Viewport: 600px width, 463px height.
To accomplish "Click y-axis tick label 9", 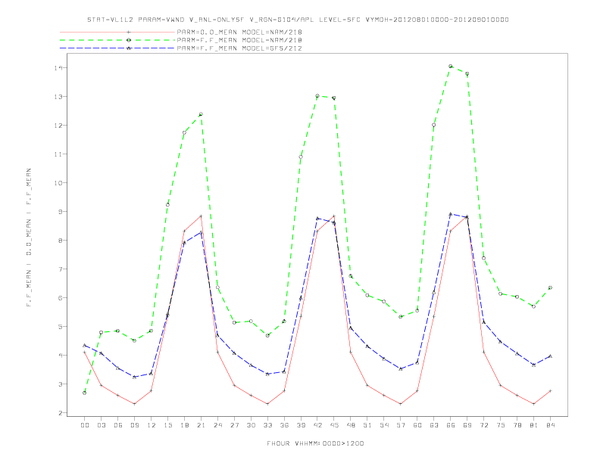I will coord(61,212).
